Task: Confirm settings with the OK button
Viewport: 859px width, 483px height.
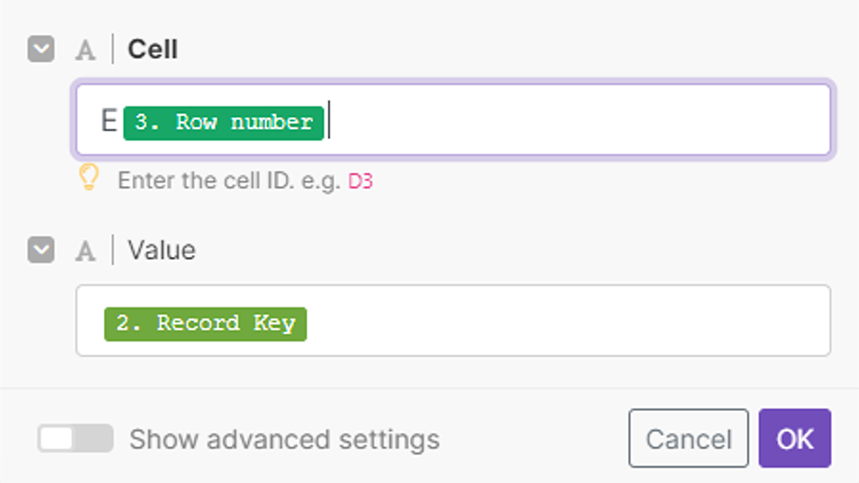Action: click(795, 438)
